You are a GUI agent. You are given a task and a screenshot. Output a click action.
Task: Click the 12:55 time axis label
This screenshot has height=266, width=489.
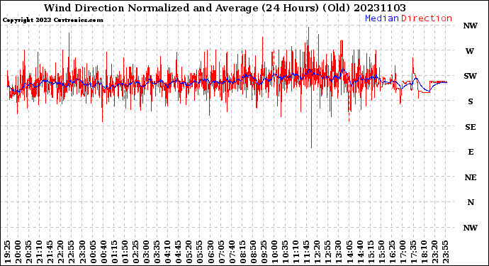(327, 252)
